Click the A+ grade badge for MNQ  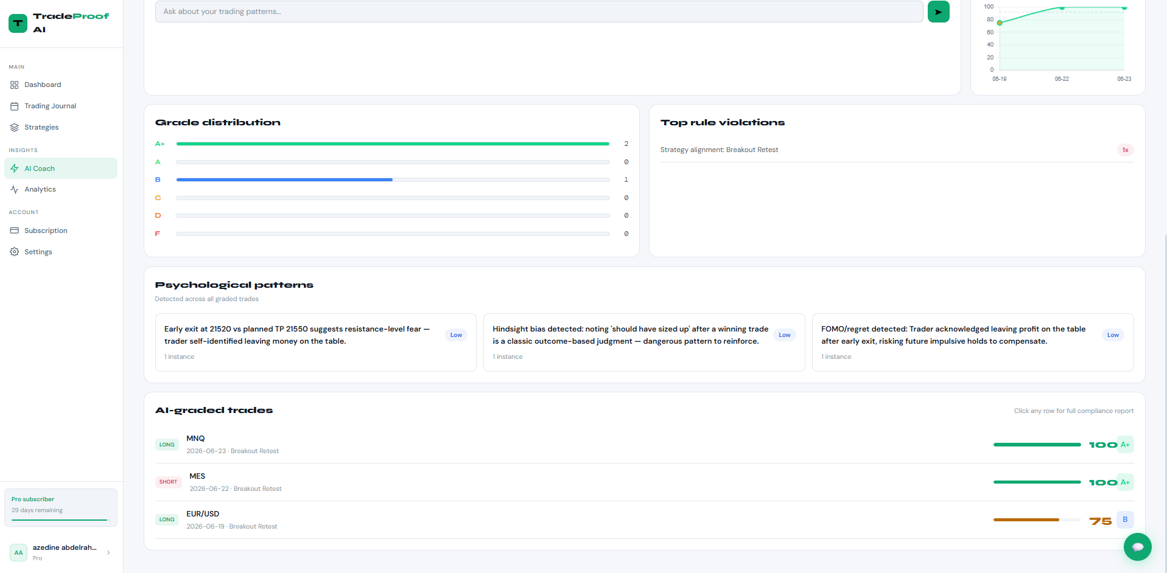tap(1125, 445)
